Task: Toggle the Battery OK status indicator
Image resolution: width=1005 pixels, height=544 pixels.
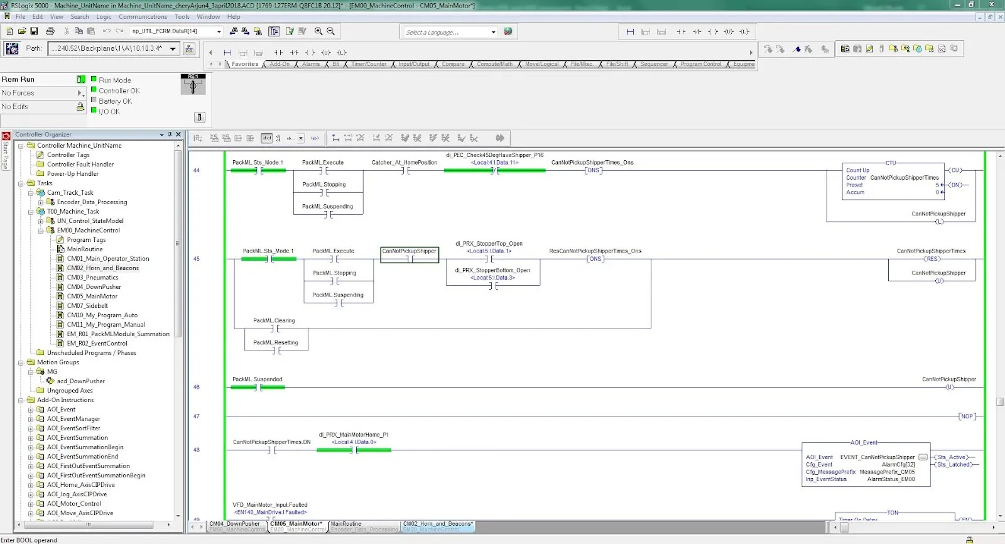Action: (x=94, y=101)
